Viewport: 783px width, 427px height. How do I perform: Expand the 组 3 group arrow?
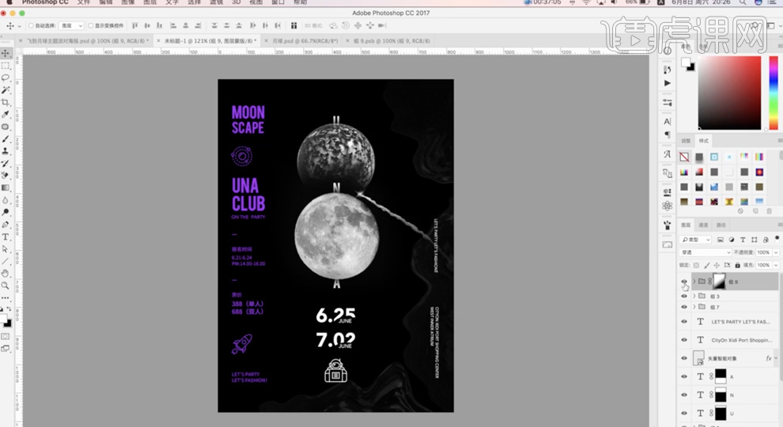click(x=694, y=297)
